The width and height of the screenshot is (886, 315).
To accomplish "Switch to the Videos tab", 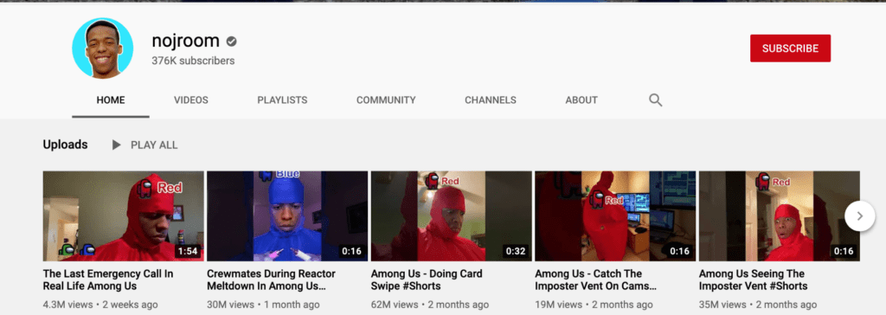I will pos(191,100).
